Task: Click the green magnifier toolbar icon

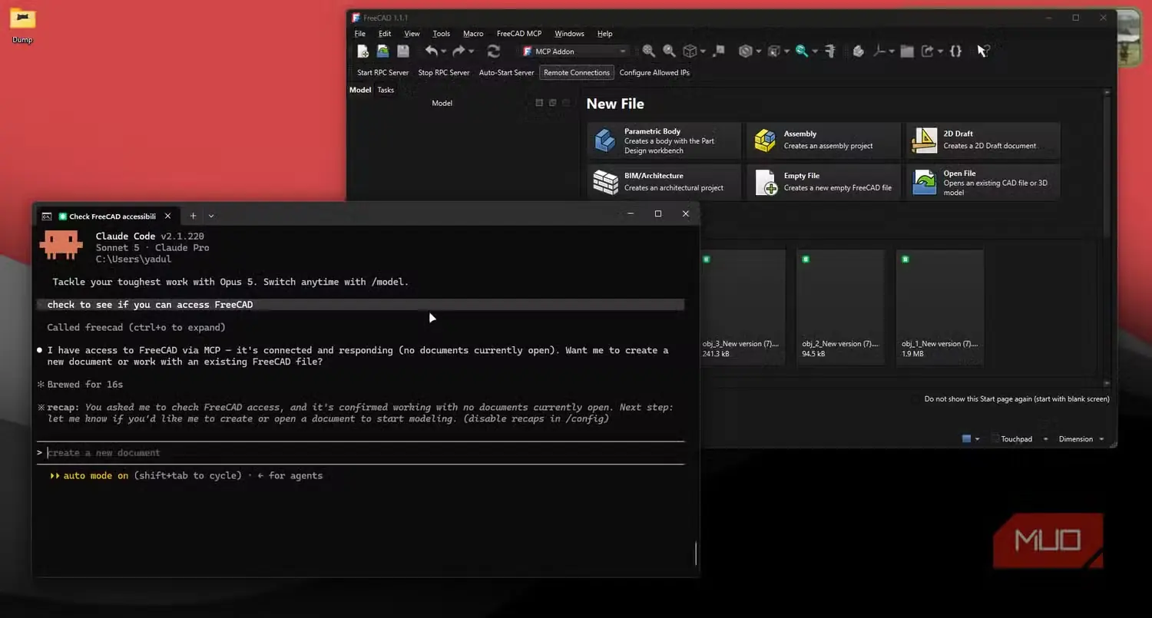Action: coord(802,51)
